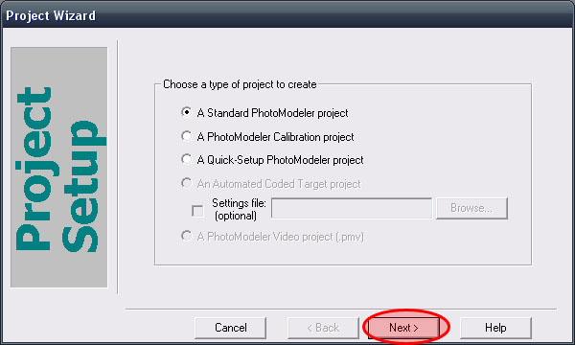The width and height of the screenshot is (575, 345).
Task: Cancel the Project Wizard
Action: coord(230,328)
